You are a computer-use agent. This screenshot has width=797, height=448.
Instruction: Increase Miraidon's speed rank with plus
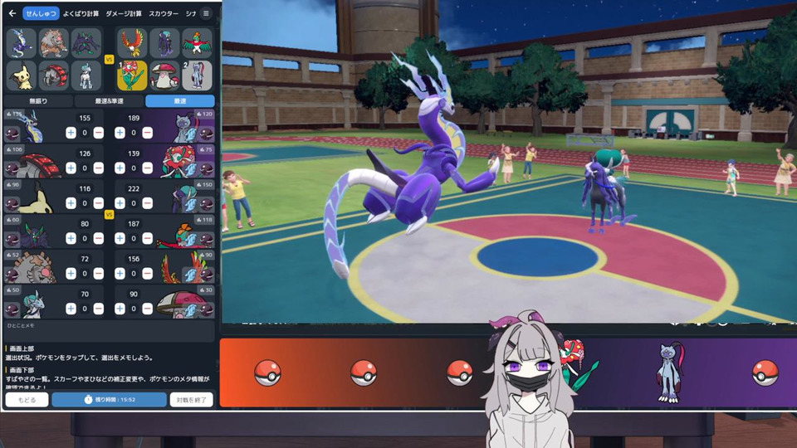71,133
